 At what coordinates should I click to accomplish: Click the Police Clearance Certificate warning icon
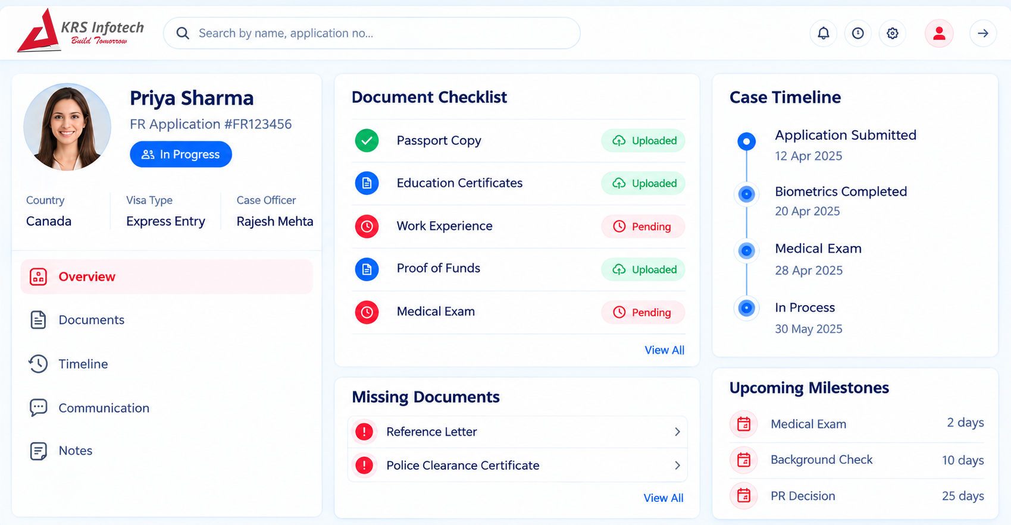coord(364,466)
